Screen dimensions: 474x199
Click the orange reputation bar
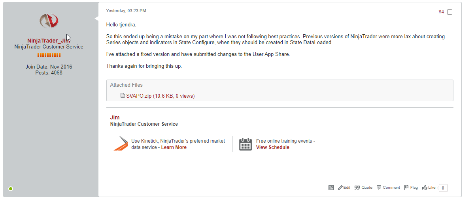tap(49, 55)
